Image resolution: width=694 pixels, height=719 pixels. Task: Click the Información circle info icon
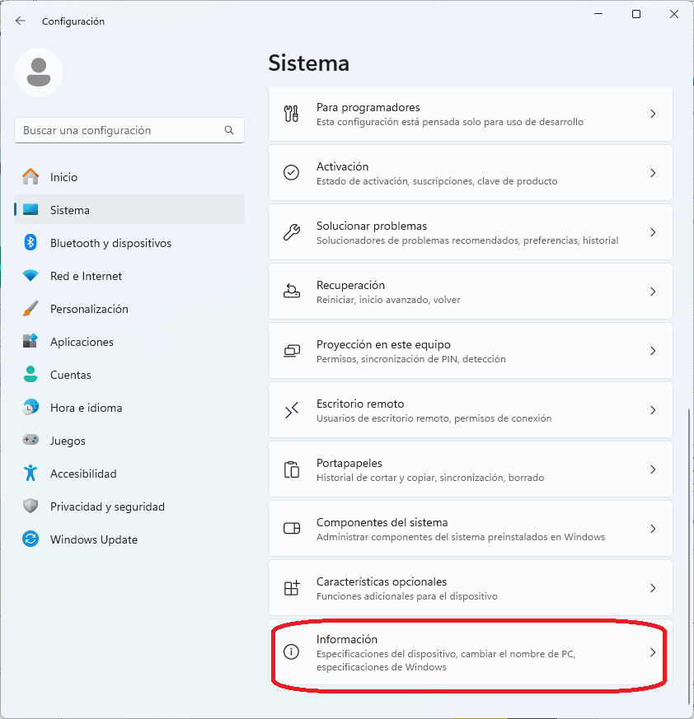(292, 651)
